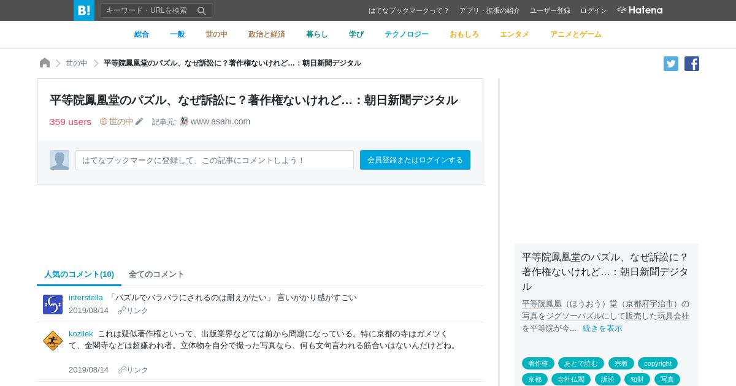Click ユーザー登録 link

550,10
